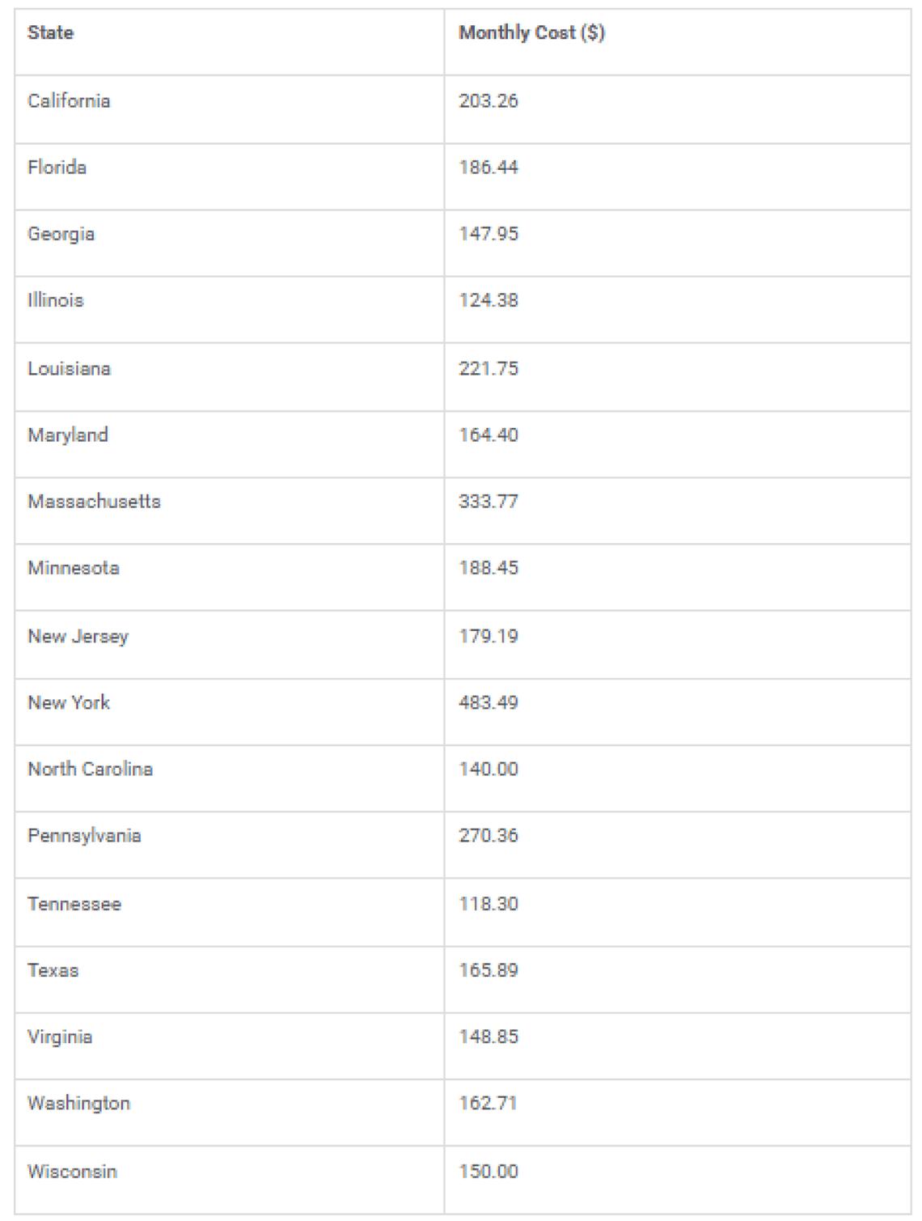Select the Washington state cell
Screen dimensions: 922x1221
[78, 1103]
